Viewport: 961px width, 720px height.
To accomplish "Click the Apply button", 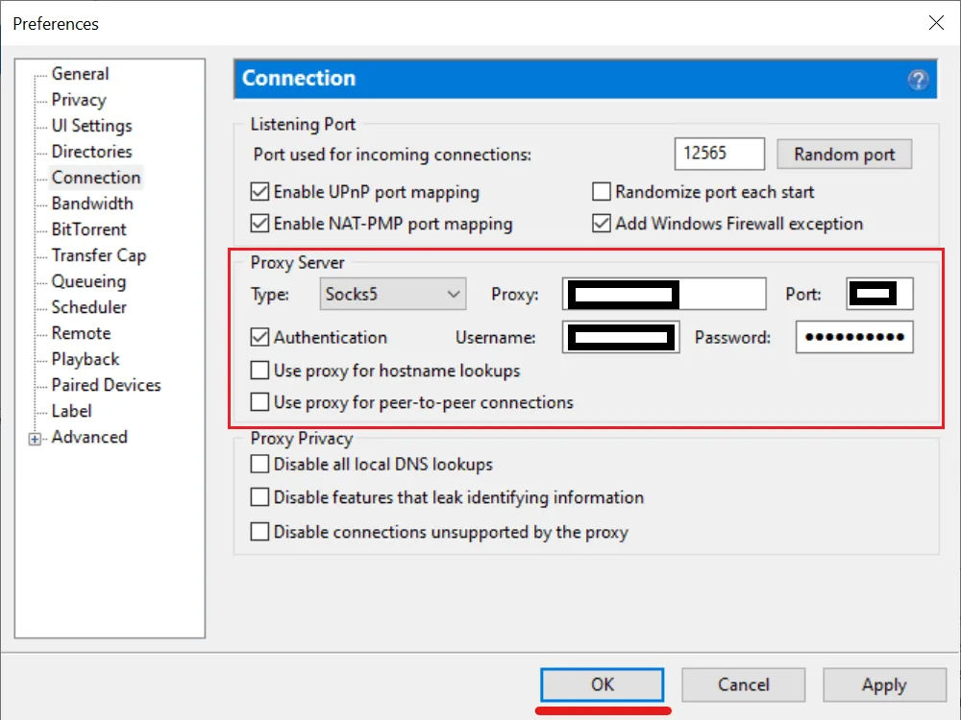I will tap(884, 684).
